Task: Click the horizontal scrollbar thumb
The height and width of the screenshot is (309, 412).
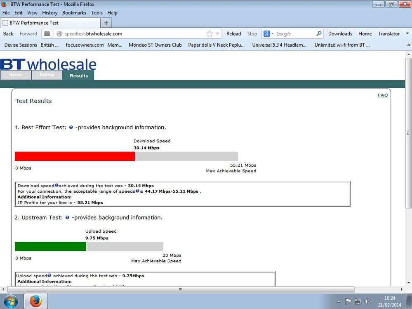Action: click(181, 289)
